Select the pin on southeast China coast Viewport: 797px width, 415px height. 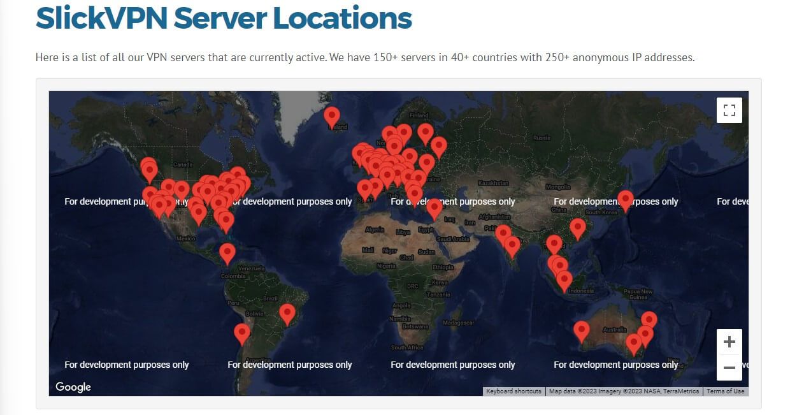point(578,230)
